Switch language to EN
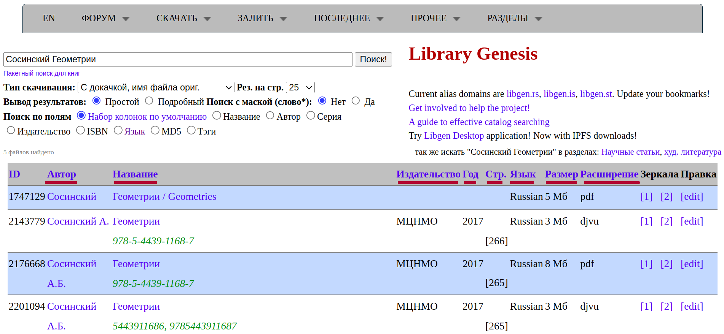Screen dimensions: 724x334 pos(49,18)
